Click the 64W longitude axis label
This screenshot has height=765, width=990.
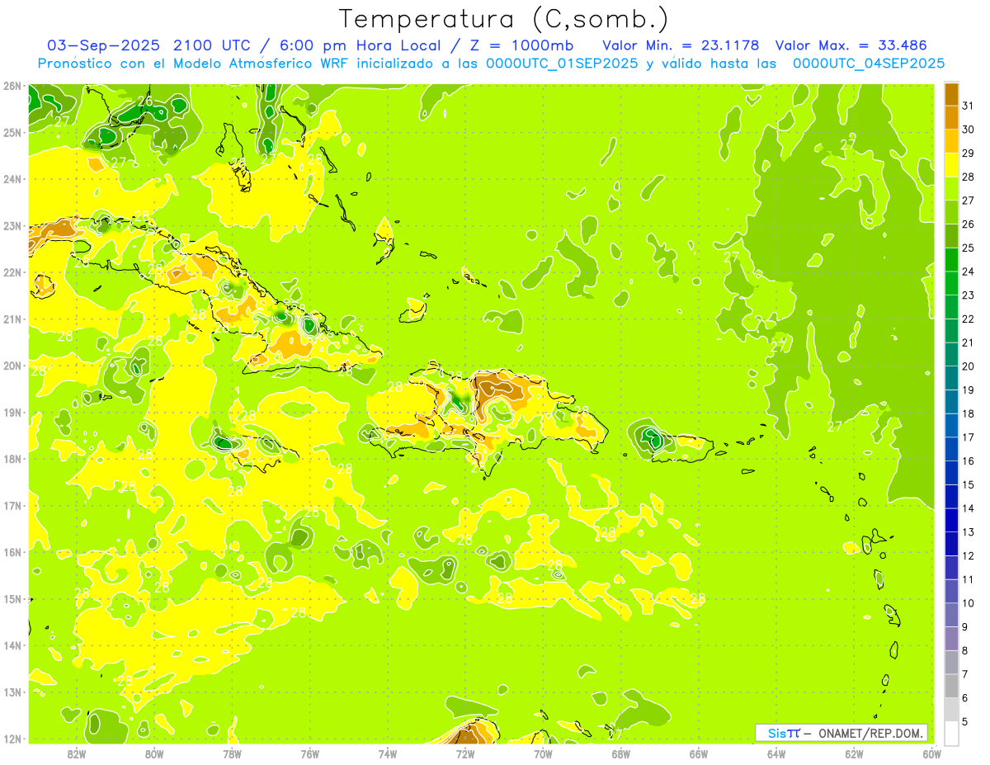[x=776, y=753]
